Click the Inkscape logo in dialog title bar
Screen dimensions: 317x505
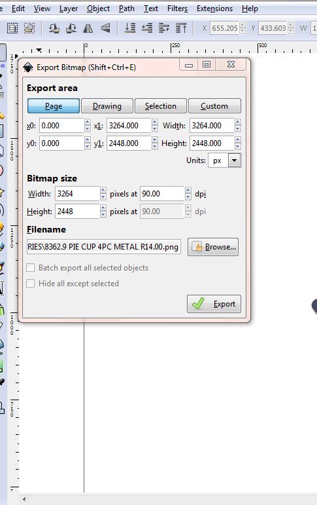pyautogui.click(x=28, y=67)
